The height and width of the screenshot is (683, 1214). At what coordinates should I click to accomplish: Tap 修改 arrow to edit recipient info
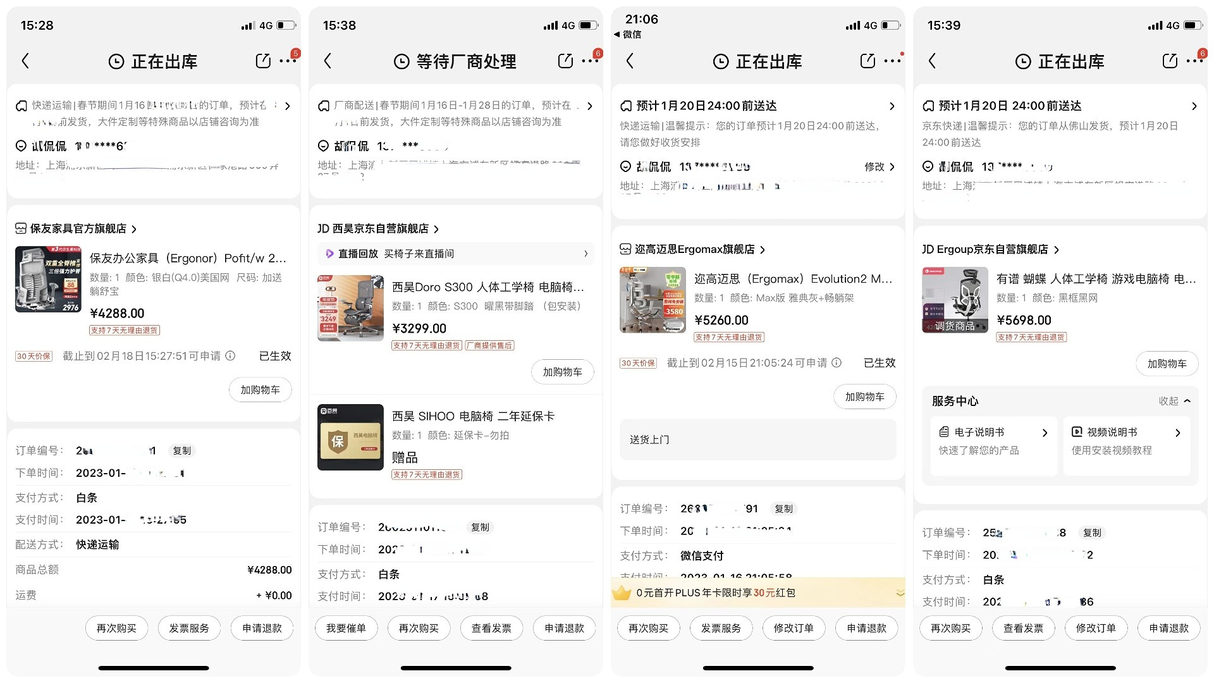[x=880, y=166]
